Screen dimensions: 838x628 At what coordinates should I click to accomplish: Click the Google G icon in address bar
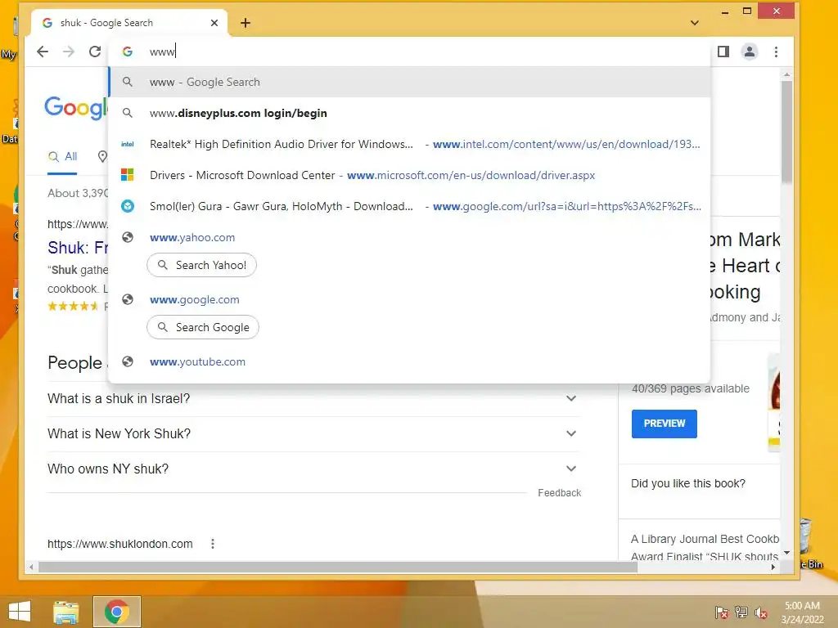(127, 52)
